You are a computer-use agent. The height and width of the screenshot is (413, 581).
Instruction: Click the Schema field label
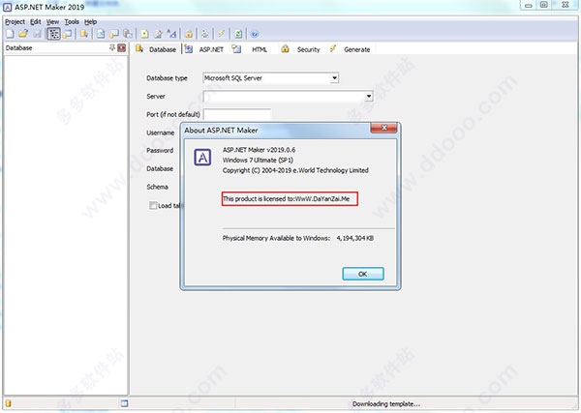(158, 187)
